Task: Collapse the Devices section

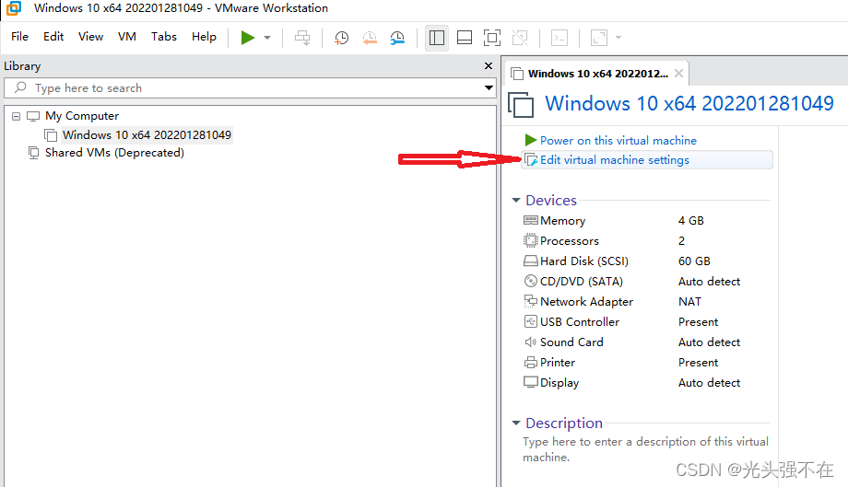Action: [516, 201]
